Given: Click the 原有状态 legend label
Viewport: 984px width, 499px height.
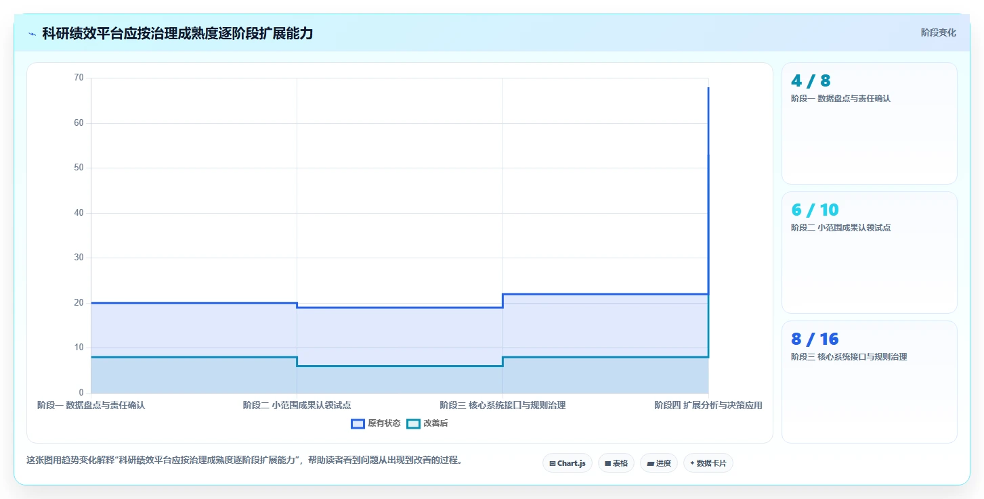Looking at the screenshot, I should pyautogui.click(x=384, y=423).
